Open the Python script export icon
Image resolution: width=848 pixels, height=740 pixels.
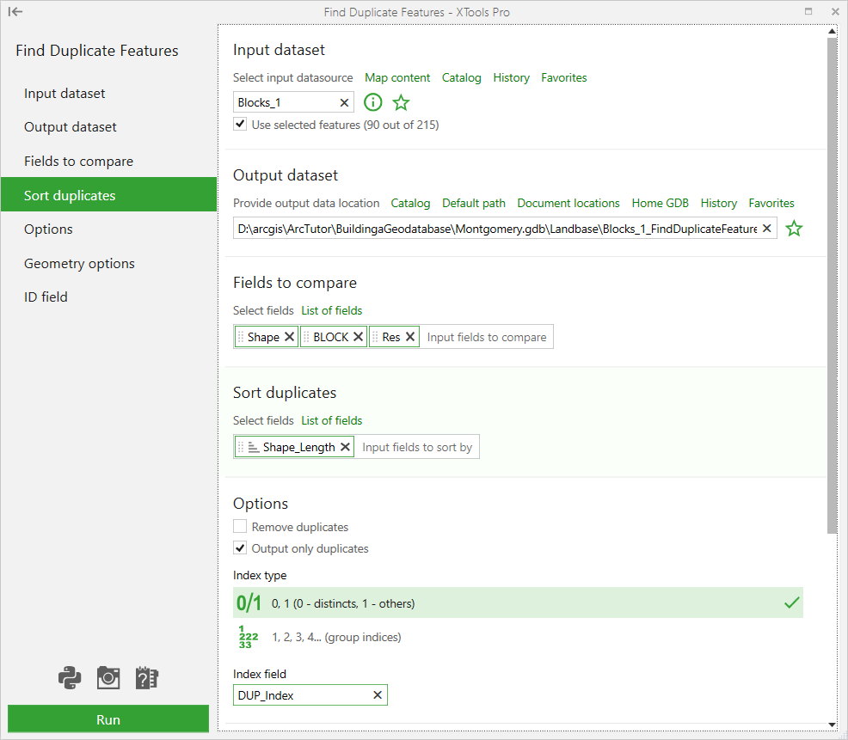click(x=70, y=678)
